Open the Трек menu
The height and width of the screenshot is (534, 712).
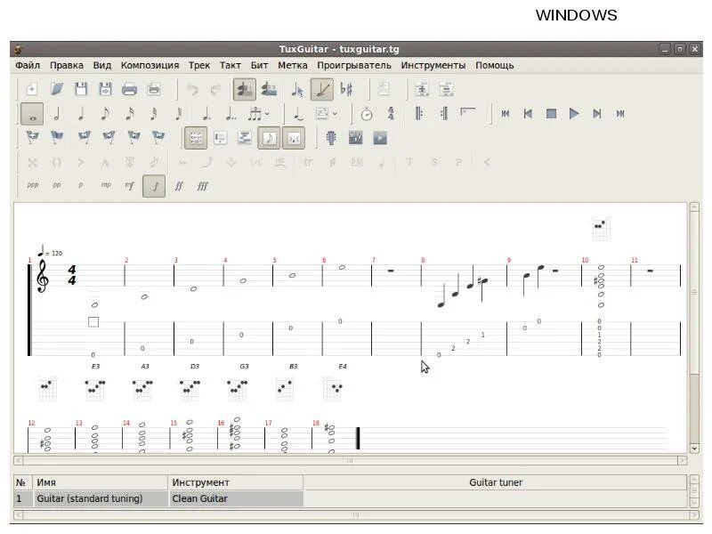point(198,65)
